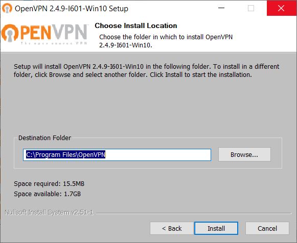Click the OpenVPN title bar icon
Viewport: 297px width, 243px height.
click(7, 9)
